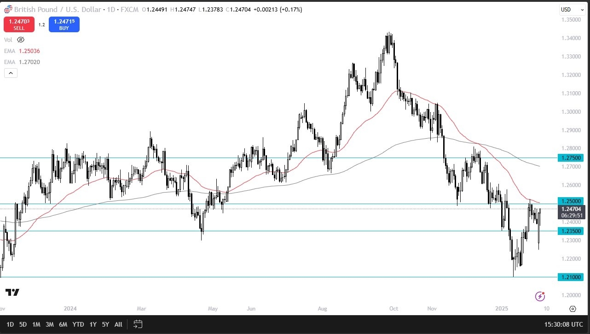Expand the price axis options near 1.24704
This screenshot has width=590, height=334.
[571, 212]
